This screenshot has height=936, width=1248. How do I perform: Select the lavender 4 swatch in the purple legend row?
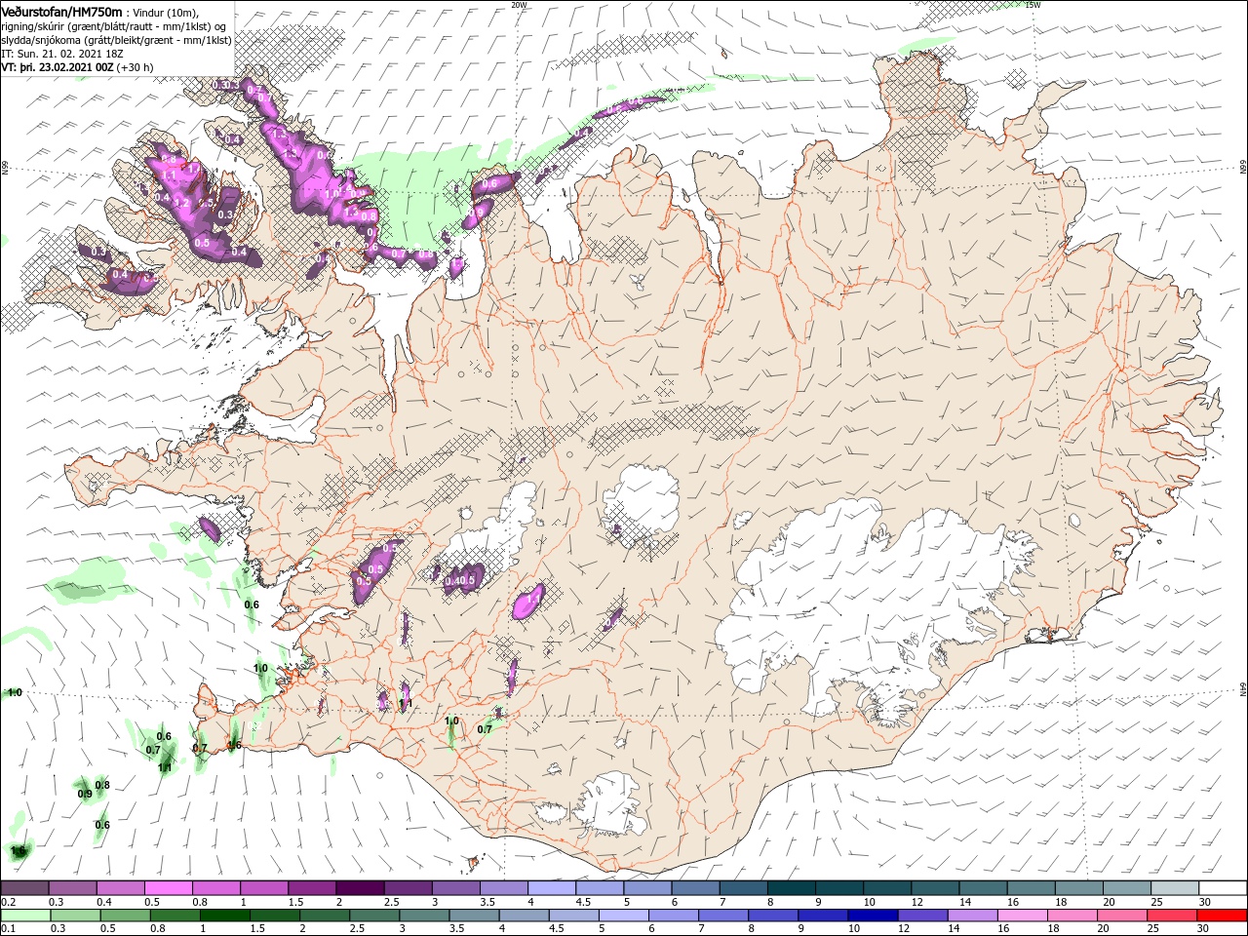click(550, 888)
